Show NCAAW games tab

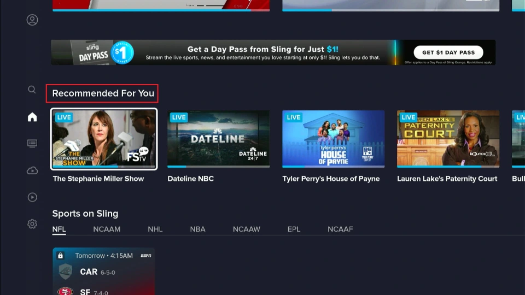point(246,229)
